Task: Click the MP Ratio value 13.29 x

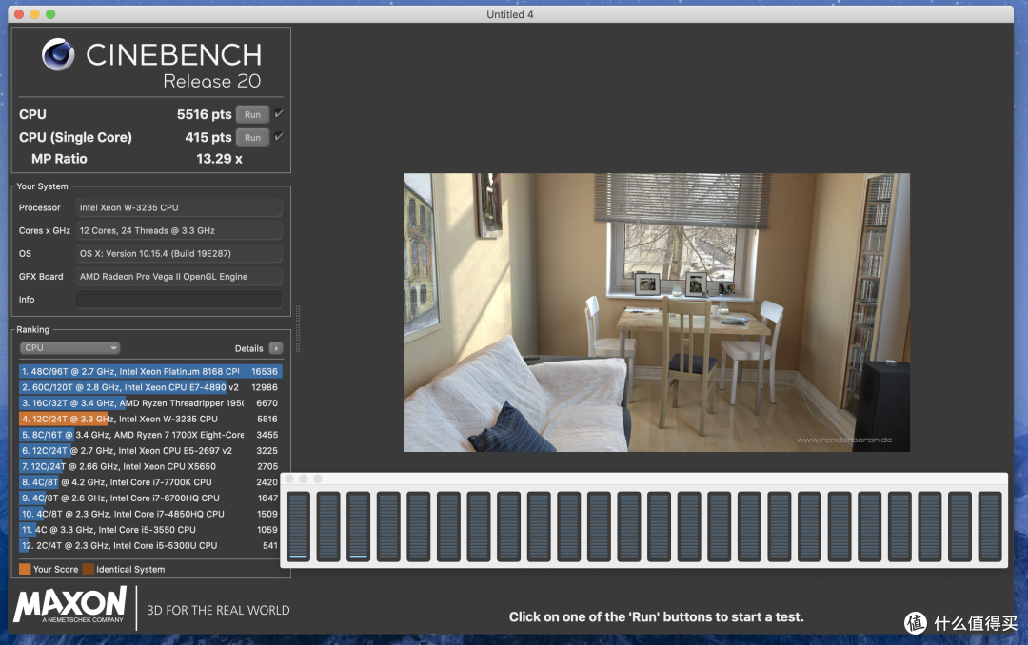Action: point(219,159)
